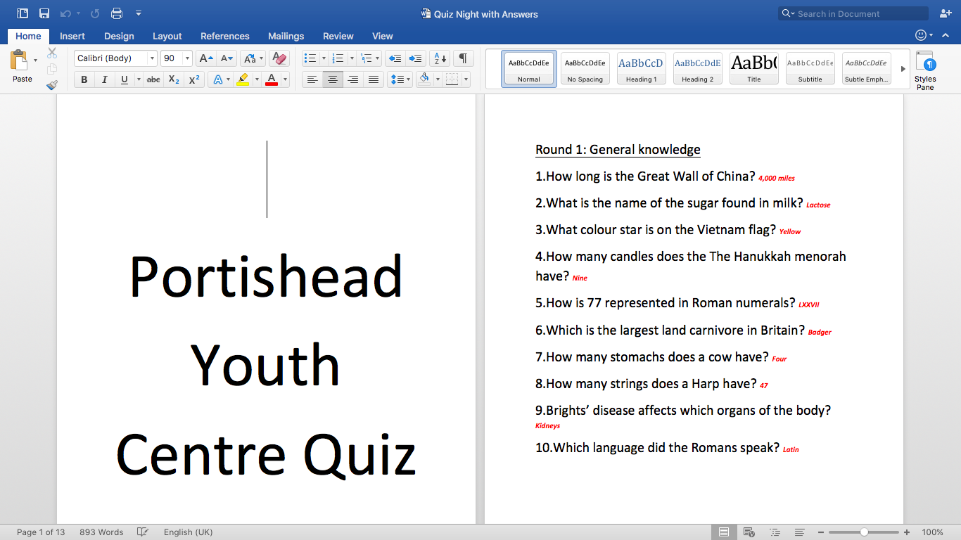Set Align Right paragraph alignment
961x540 pixels.
pos(353,79)
